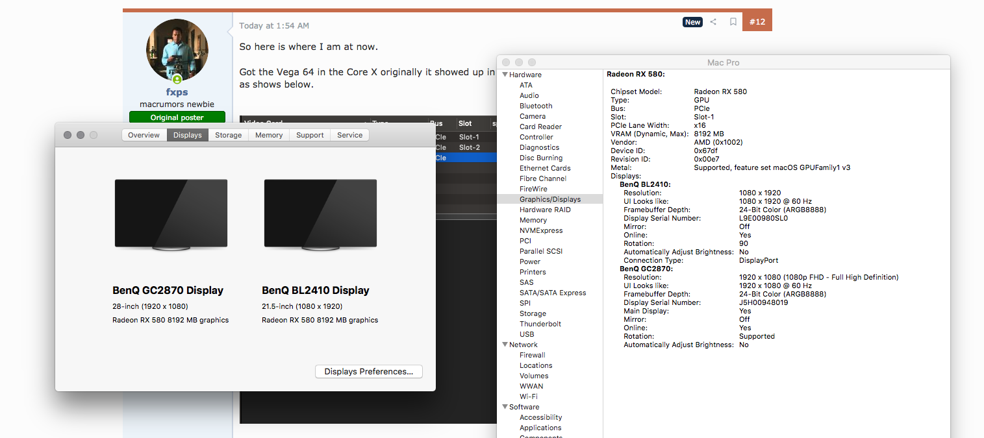Select WWAN under Network

tap(531, 386)
